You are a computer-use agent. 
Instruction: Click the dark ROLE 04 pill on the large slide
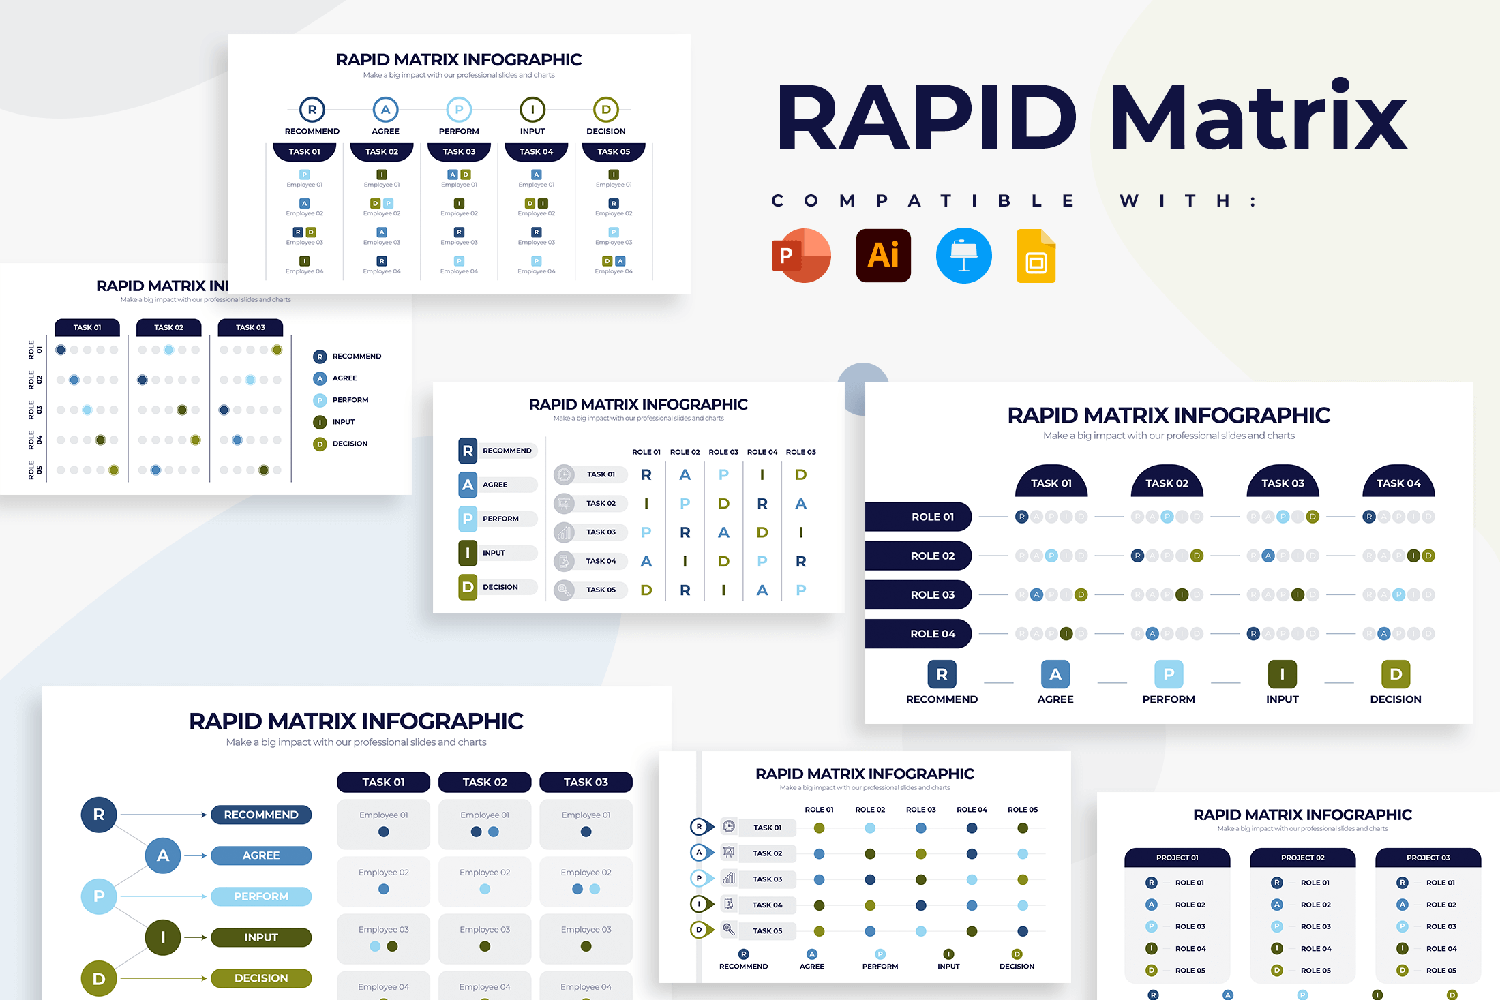coord(918,633)
